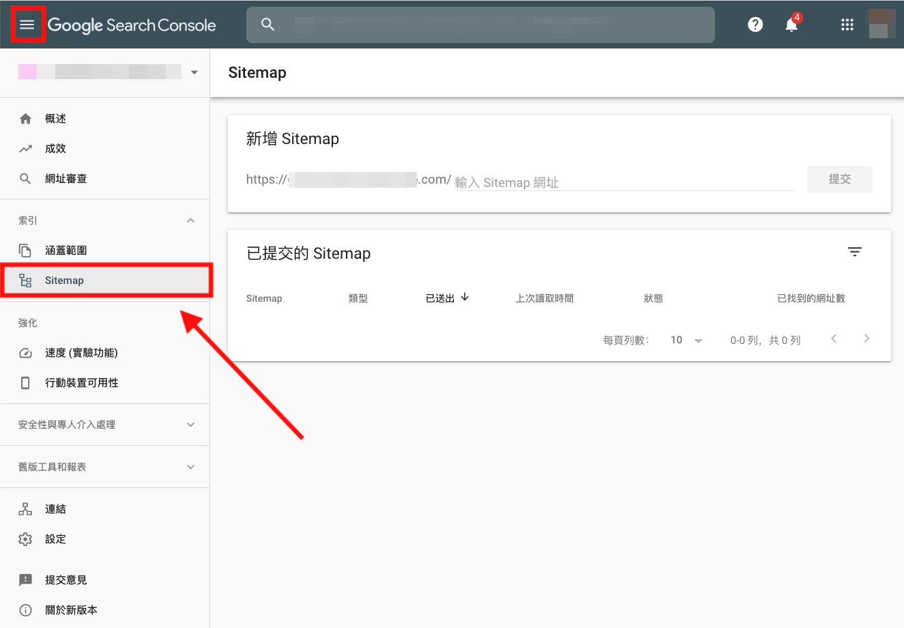Sort by 已找到的網址數 column

pos(811,298)
